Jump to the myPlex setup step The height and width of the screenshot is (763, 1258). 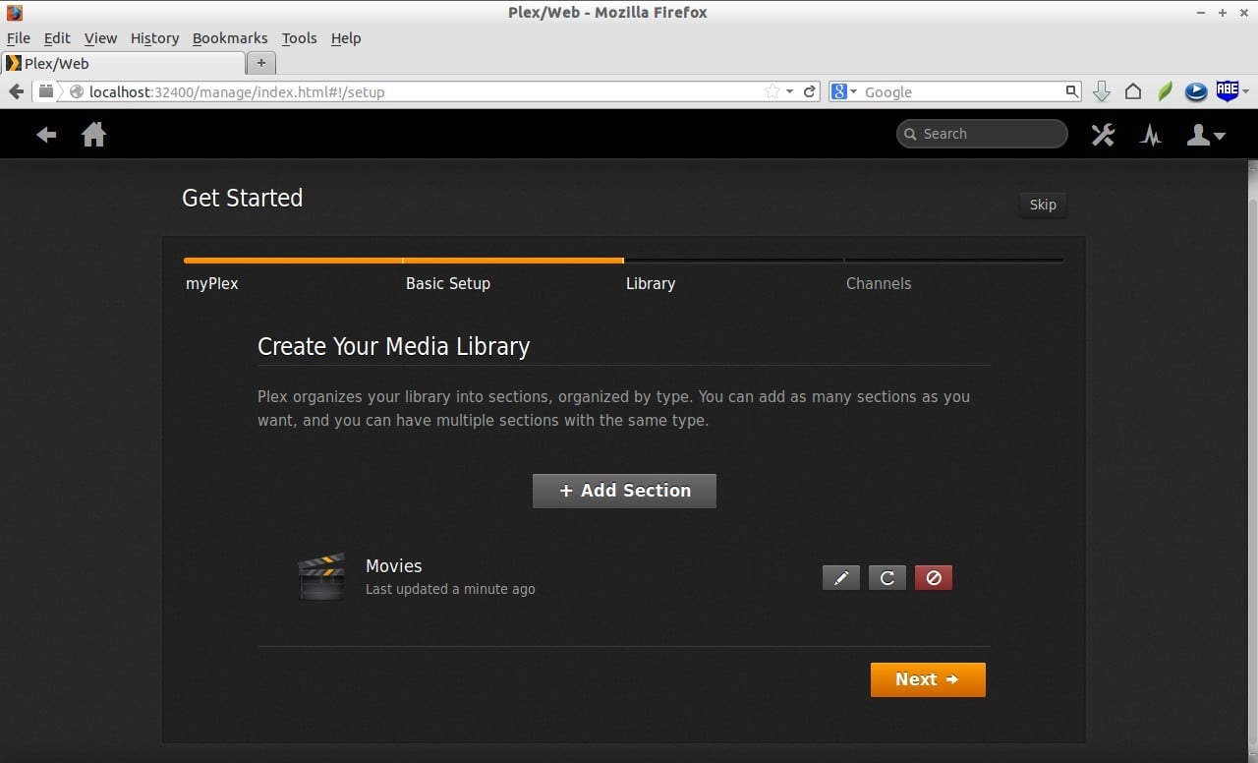point(212,283)
